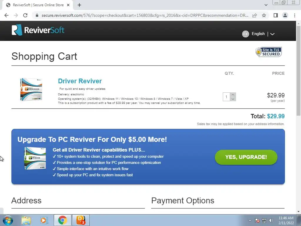Click the Driver Reviver product box image
Screen dimensions: 301x226
click(31, 89)
